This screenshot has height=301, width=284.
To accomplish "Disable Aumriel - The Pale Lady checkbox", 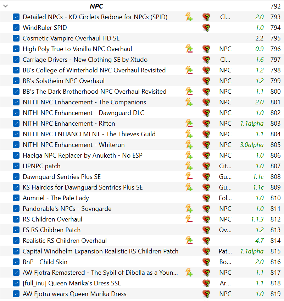I will click(x=16, y=198).
